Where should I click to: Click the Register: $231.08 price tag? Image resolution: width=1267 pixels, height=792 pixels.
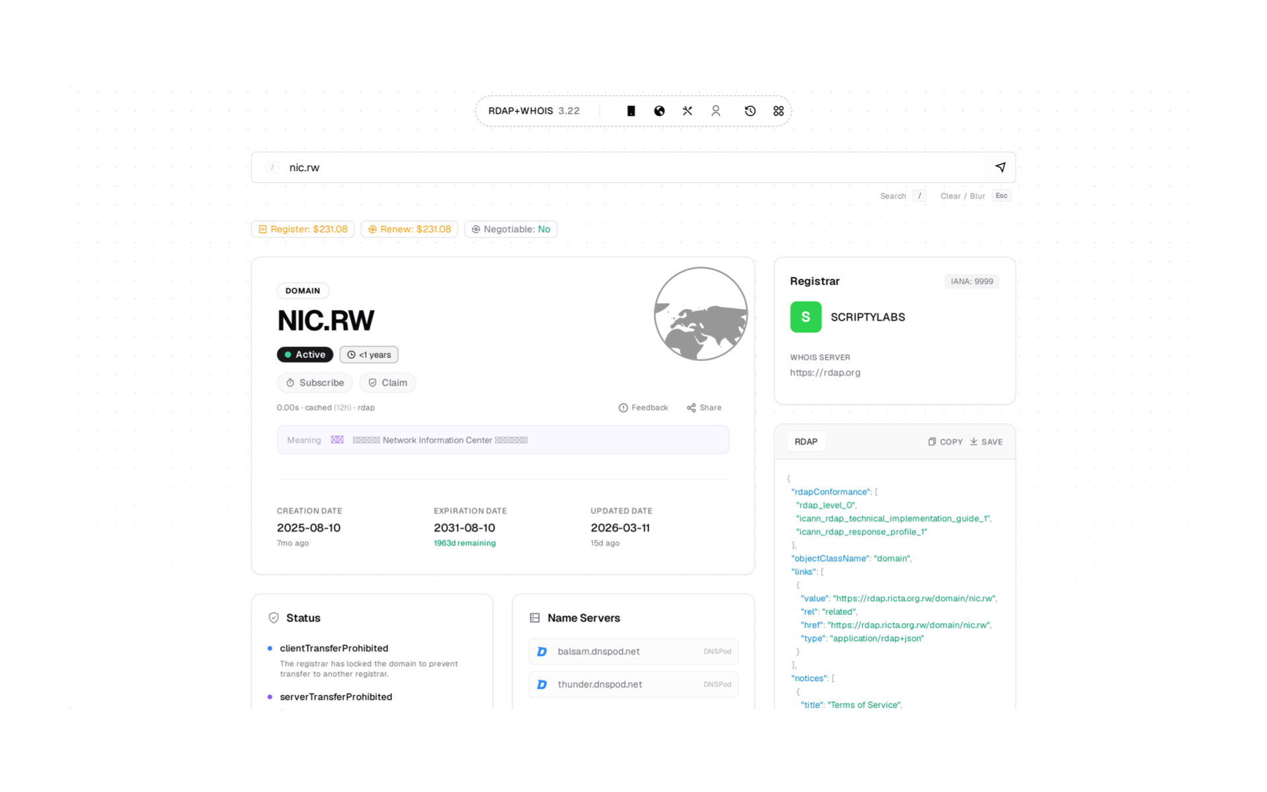[303, 229]
